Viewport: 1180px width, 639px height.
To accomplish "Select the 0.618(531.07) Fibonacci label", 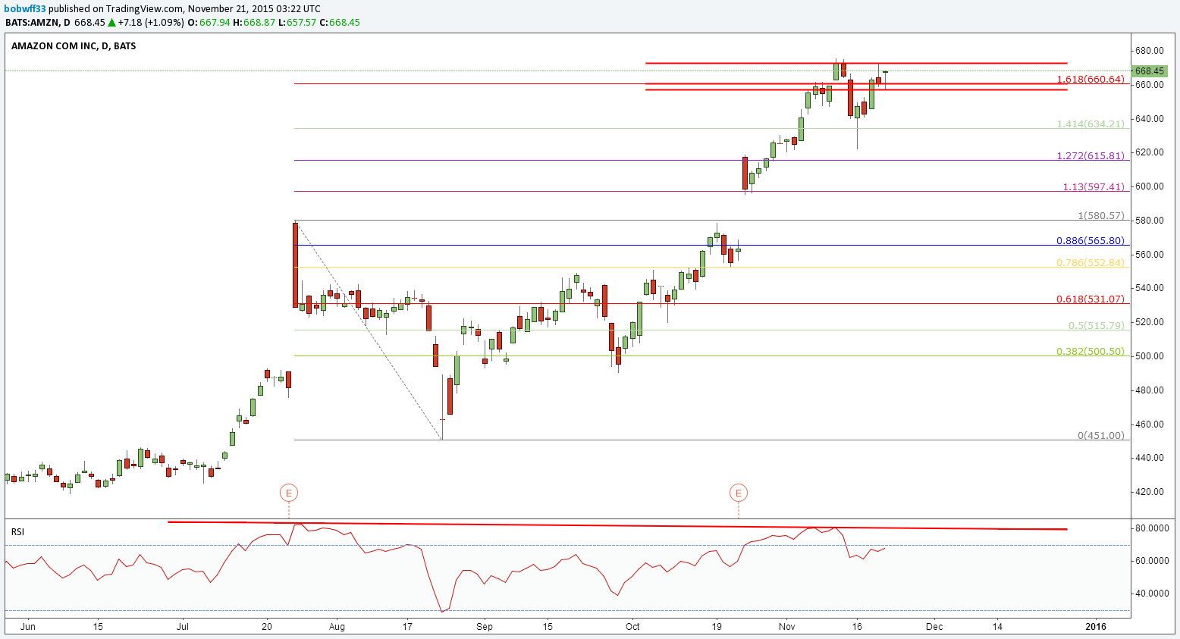I will tap(1091, 299).
